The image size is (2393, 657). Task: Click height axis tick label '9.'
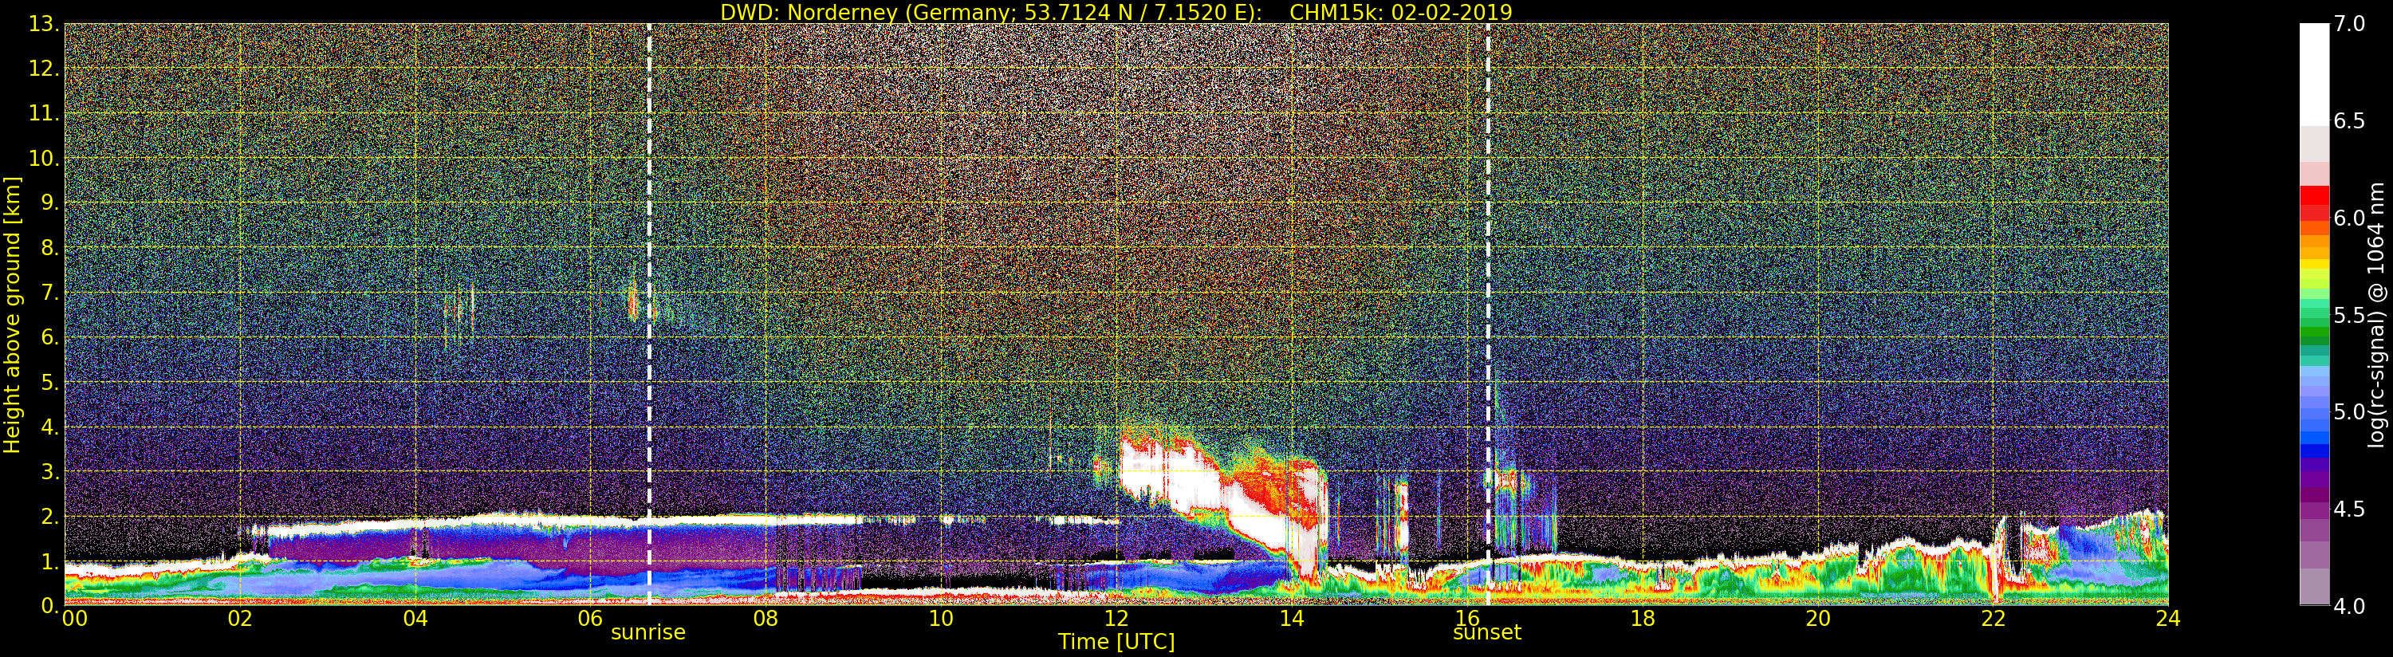pos(50,203)
